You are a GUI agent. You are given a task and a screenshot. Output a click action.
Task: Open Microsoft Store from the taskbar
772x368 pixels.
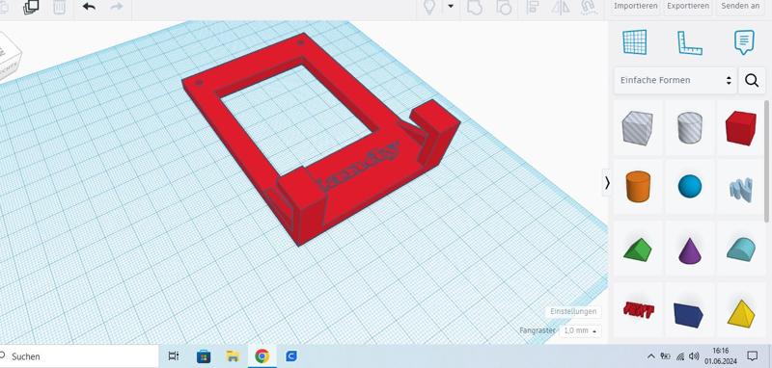pyautogui.click(x=204, y=356)
